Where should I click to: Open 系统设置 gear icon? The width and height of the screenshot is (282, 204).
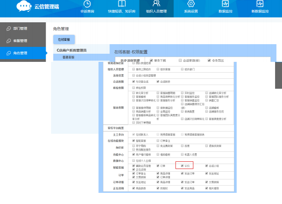pyautogui.click(x=191, y=4)
